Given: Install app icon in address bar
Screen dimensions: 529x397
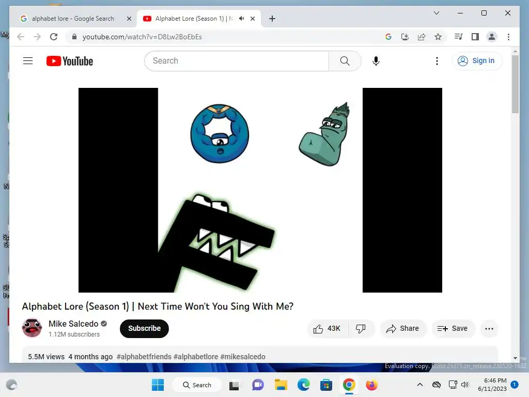Looking at the screenshot, I should click(x=405, y=37).
